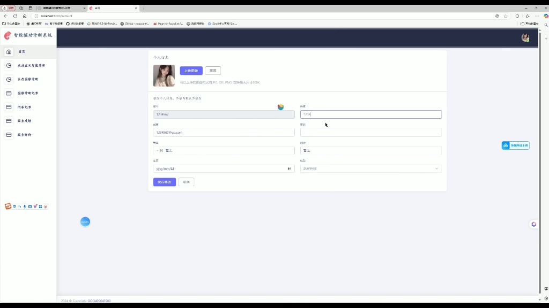Click the home icon beside 首页
The image size is (549, 308).
coord(9,52)
